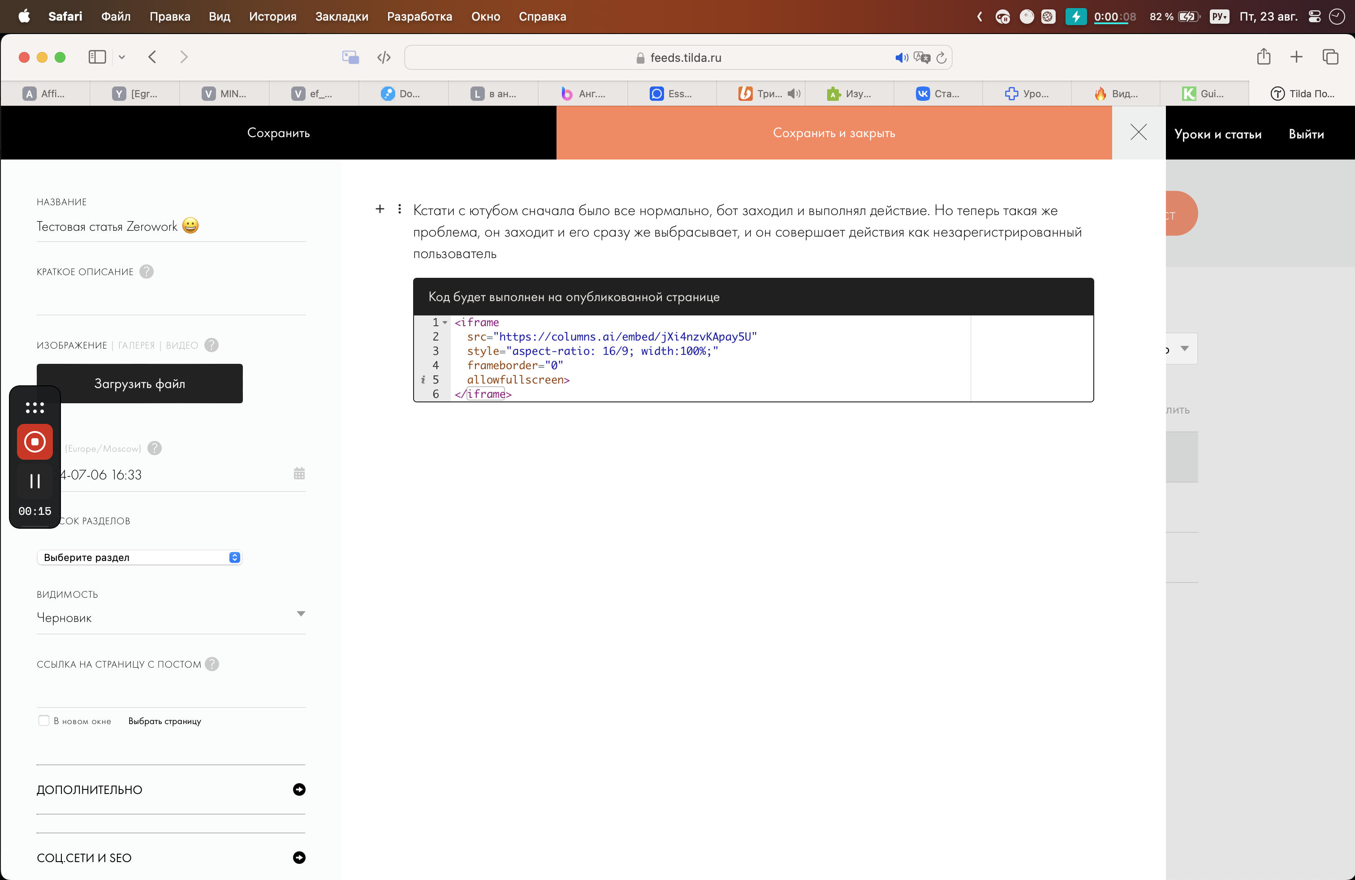
Task: Expand the Дополнительно section
Action: (x=171, y=789)
